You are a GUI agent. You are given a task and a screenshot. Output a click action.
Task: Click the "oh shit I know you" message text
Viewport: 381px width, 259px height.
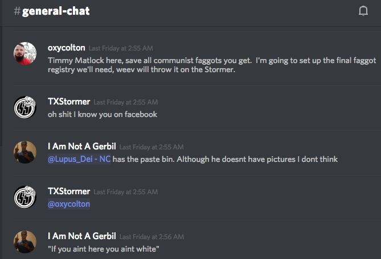[103, 114]
